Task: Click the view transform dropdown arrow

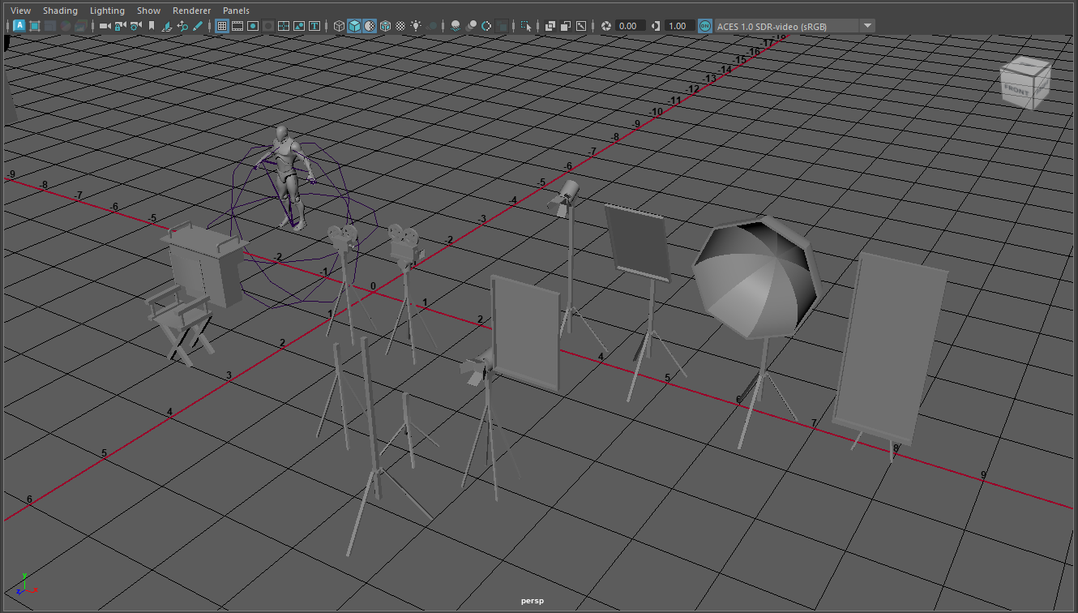Action: pos(867,26)
